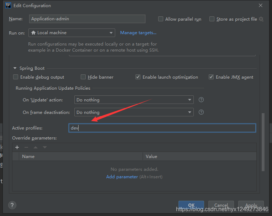Viewport: 272px width, 216px height.
Task: Enable Allow parallel run checkbox
Action: (x=161, y=19)
